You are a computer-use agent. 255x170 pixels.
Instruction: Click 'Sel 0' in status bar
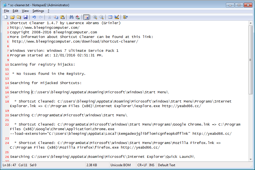pyautogui.click(x=33, y=165)
